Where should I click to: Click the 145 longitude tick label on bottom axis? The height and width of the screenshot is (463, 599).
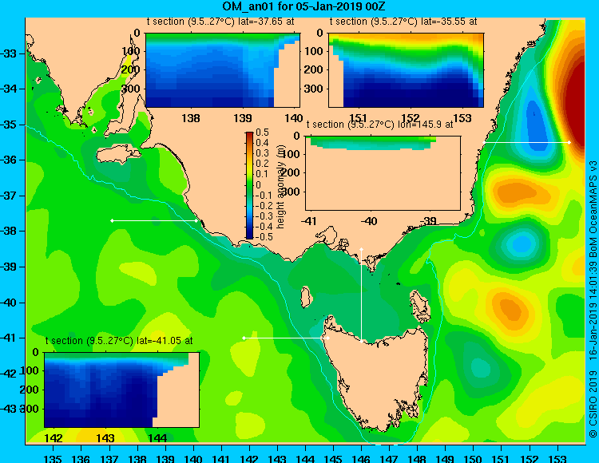pyautogui.click(x=333, y=459)
